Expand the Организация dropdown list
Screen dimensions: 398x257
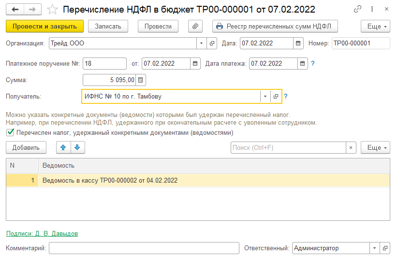[x=201, y=43]
